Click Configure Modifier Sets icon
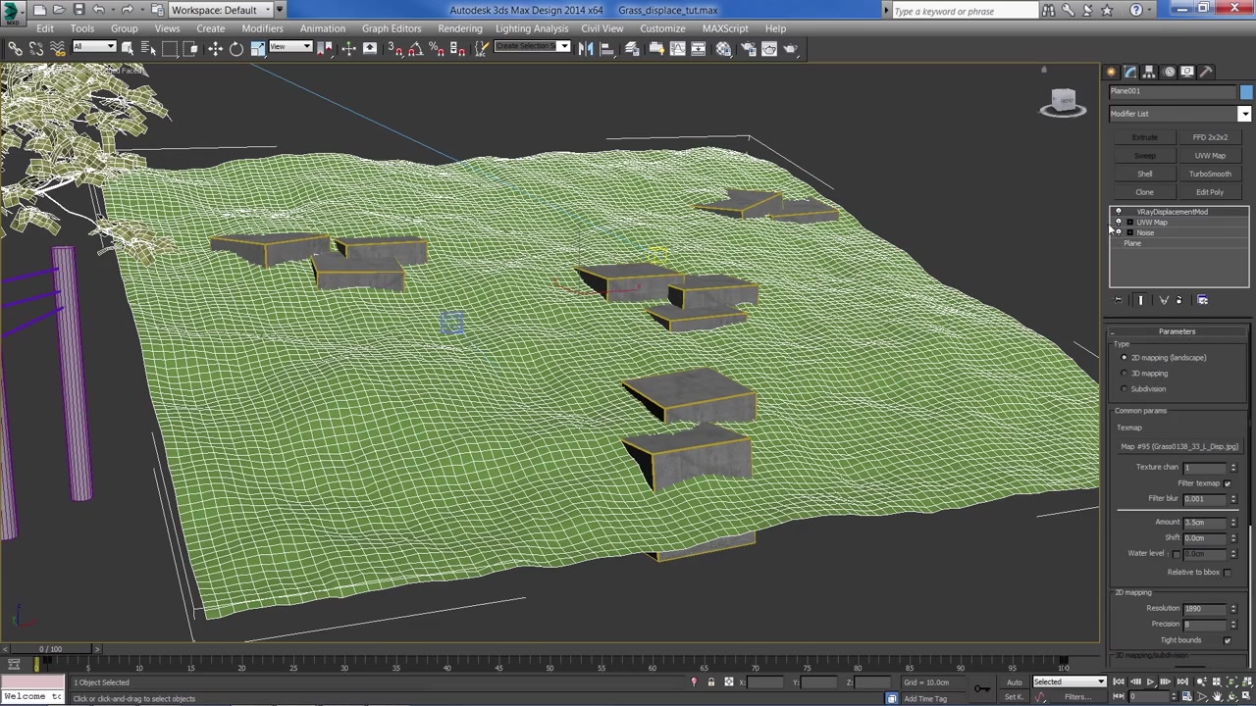Image resolution: width=1256 pixels, height=706 pixels. point(1203,300)
